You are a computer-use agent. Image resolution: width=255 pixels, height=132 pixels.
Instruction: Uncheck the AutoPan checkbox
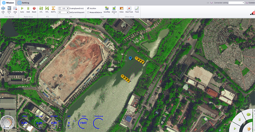coord(88,8)
